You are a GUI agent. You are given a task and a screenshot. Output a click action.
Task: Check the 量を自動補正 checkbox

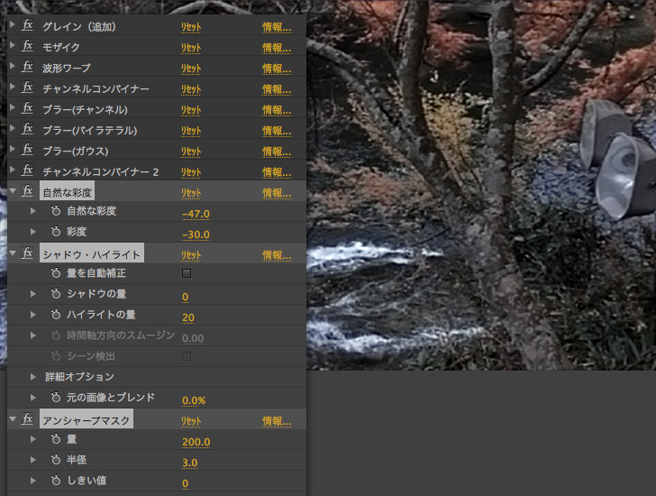[x=187, y=273]
